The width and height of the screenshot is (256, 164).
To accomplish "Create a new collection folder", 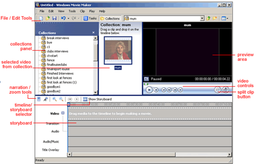I will 215,18.
